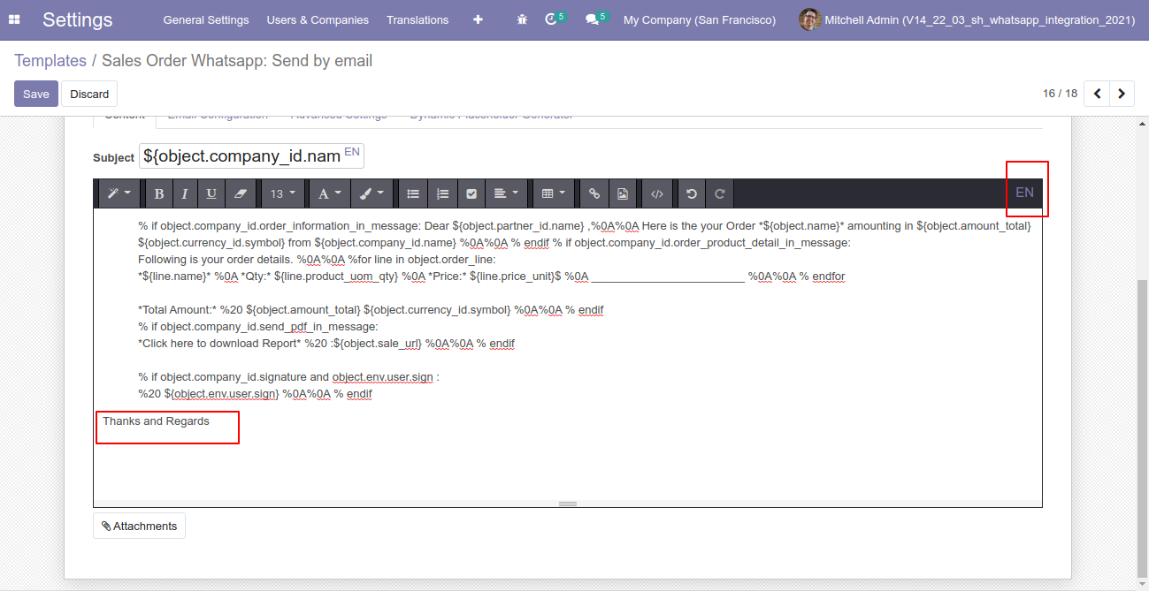Open the font size 13 dropdown

283,193
